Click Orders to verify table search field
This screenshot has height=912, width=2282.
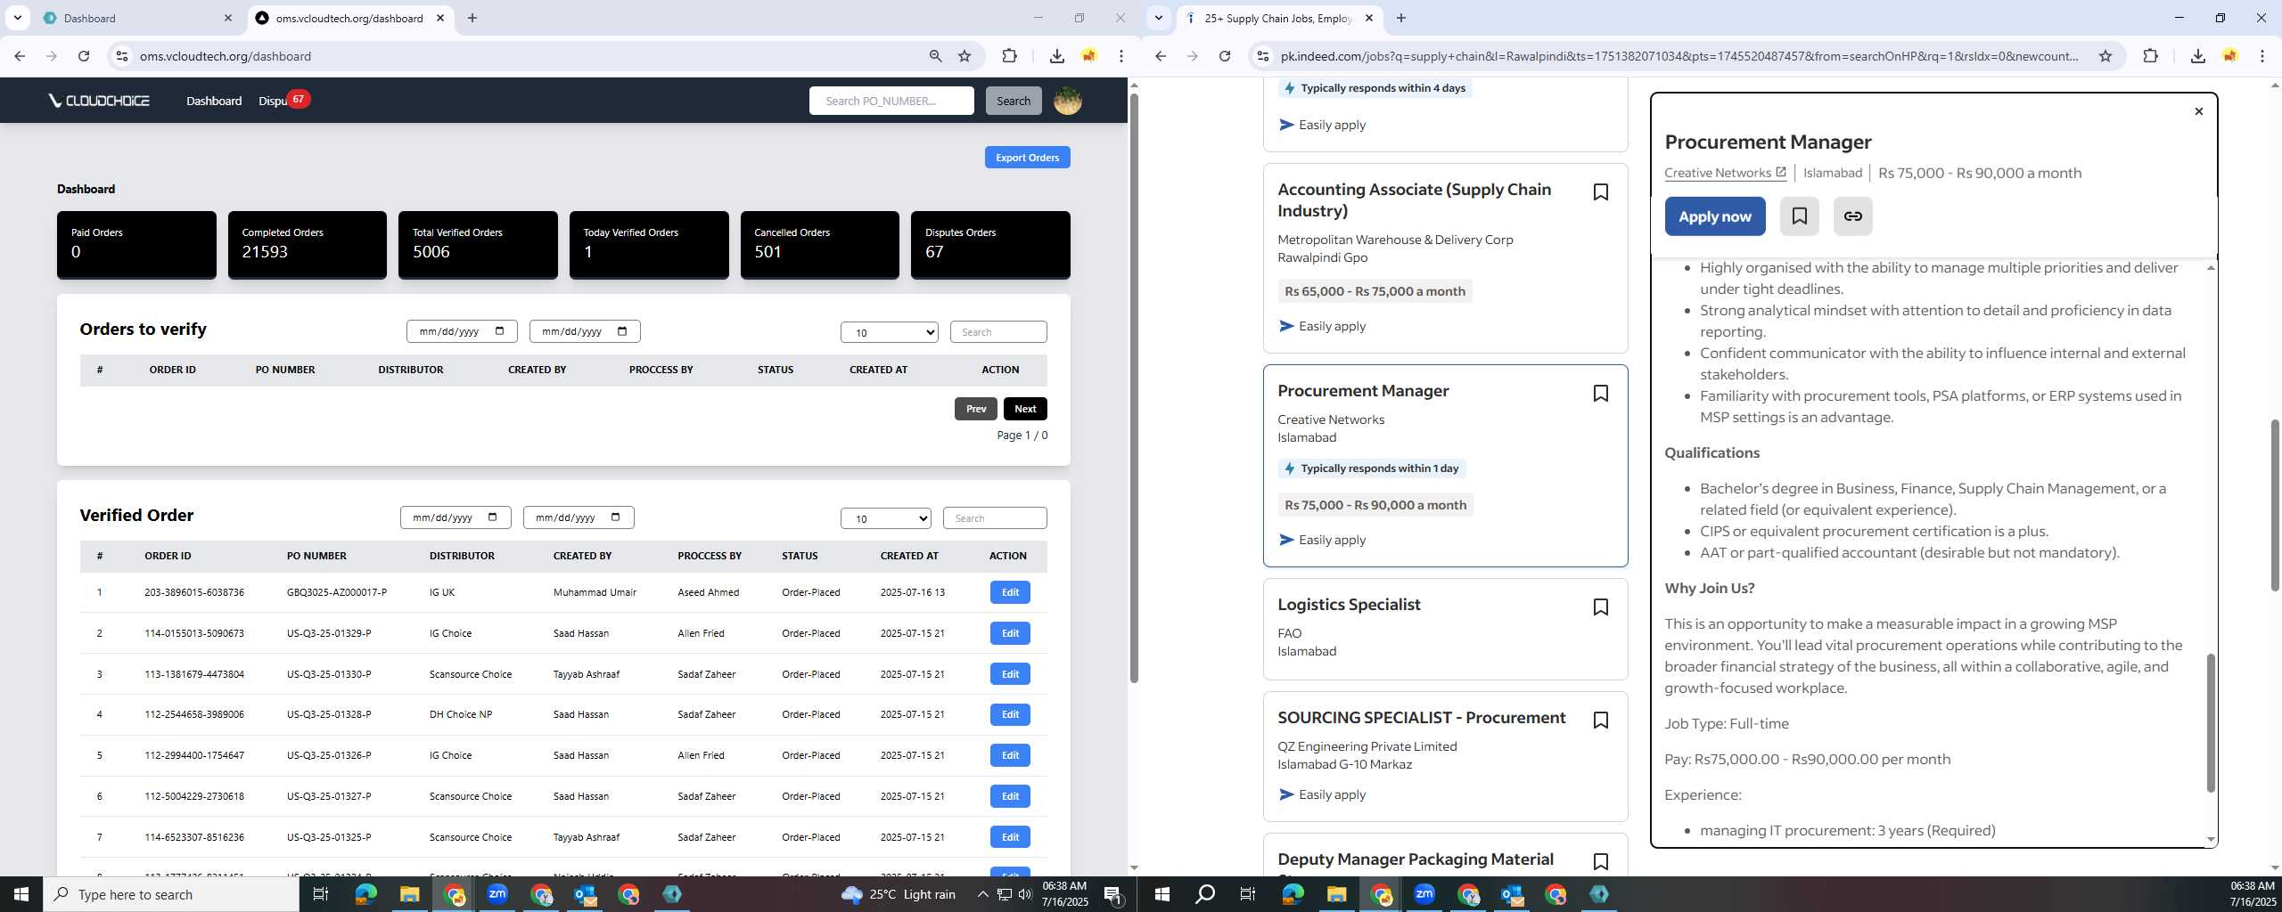point(998,332)
